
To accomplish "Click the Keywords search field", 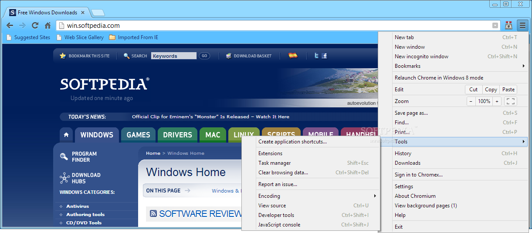I will [x=174, y=56].
